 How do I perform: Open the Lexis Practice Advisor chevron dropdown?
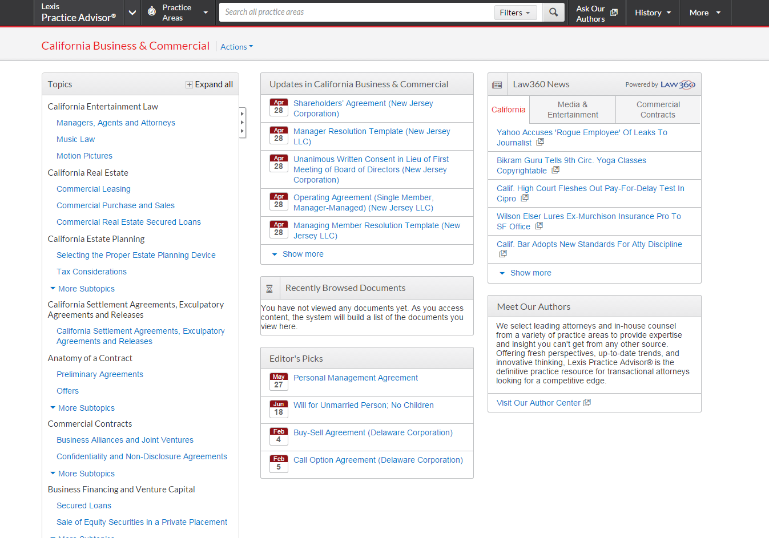click(132, 13)
